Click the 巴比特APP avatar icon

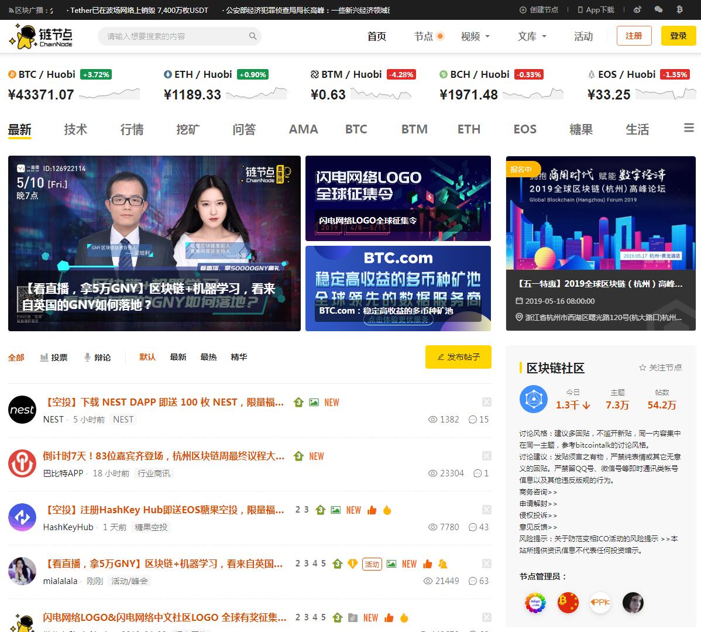(22, 463)
